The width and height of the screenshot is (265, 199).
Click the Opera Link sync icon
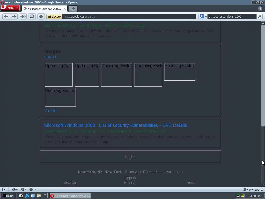tap(13, 189)
